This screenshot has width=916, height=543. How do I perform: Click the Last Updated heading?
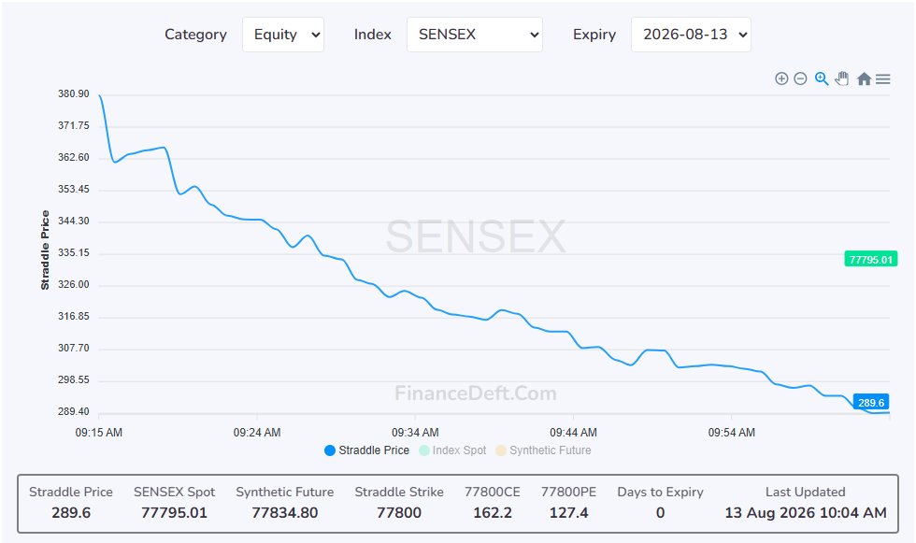[806, 492]
